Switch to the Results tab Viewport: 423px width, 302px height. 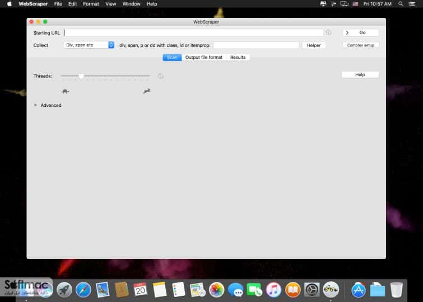point(238,58)
